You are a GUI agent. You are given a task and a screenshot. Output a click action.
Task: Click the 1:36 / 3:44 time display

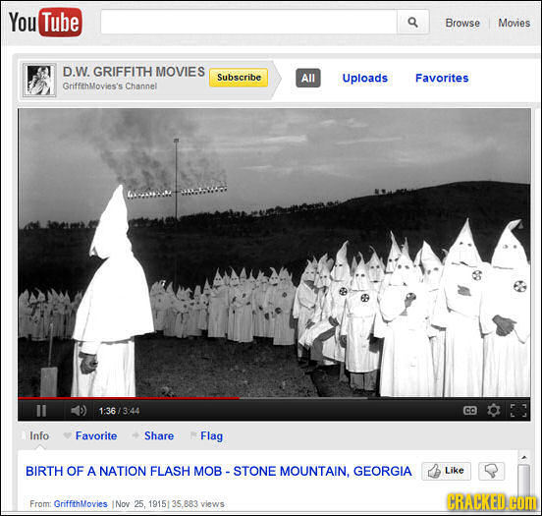pos(119,411)
